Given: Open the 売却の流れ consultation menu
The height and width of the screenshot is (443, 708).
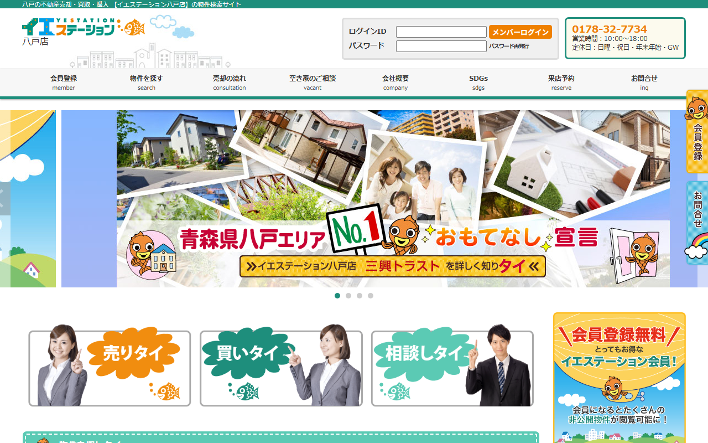Looking at the screenshot, I should point(230,83).
